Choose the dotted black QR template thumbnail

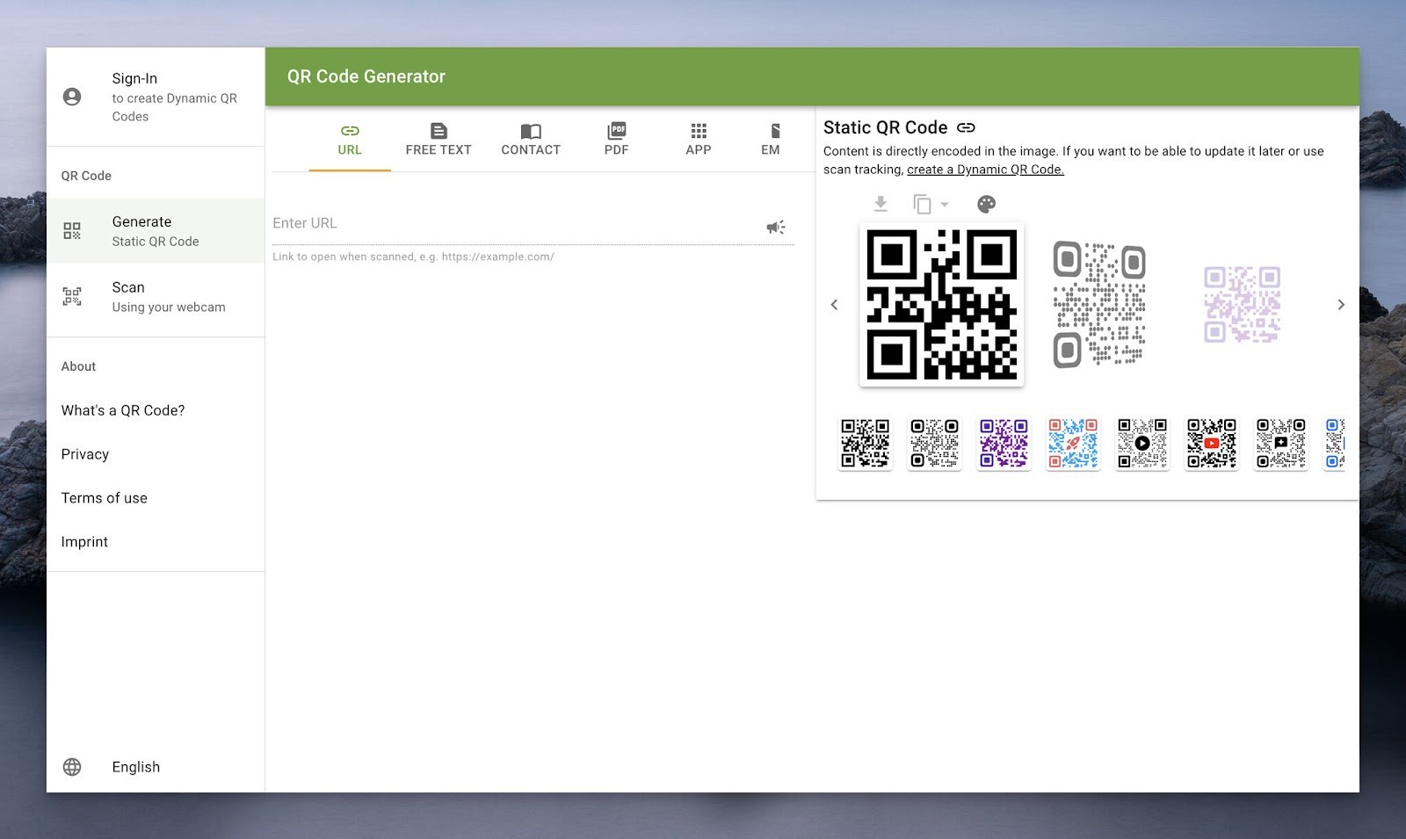pyautogui.click(x=935, y=443)
